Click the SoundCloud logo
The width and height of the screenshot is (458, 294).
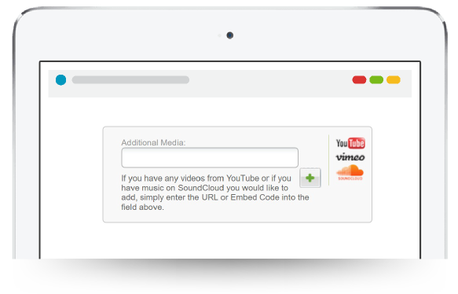coord(350,172)
